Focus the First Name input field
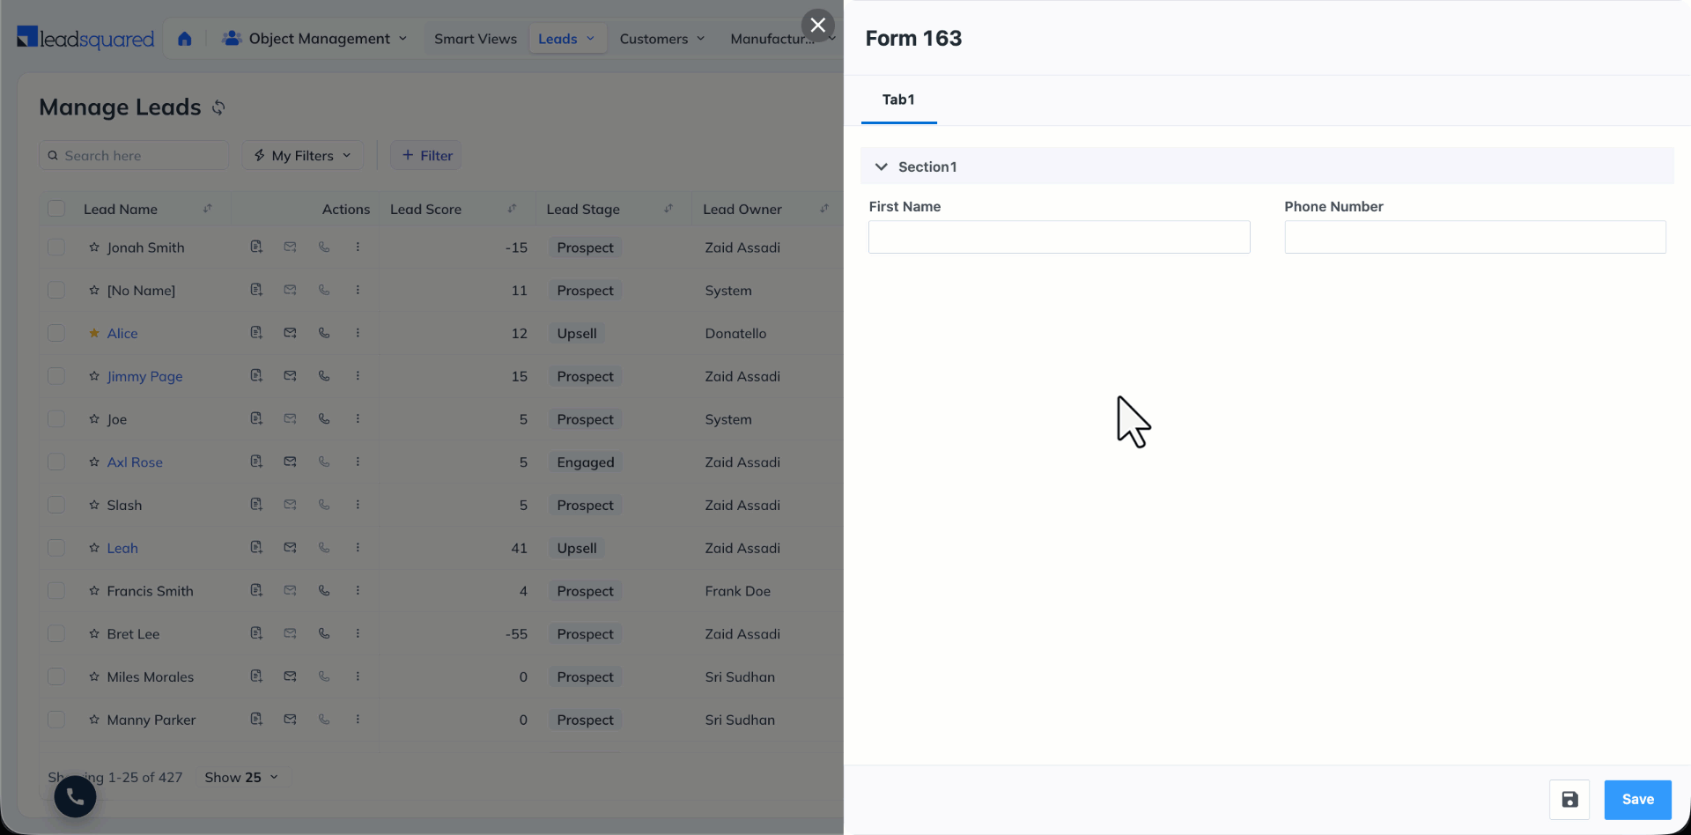This screenshot has width=1691, height=835. tap(1060, 237)
